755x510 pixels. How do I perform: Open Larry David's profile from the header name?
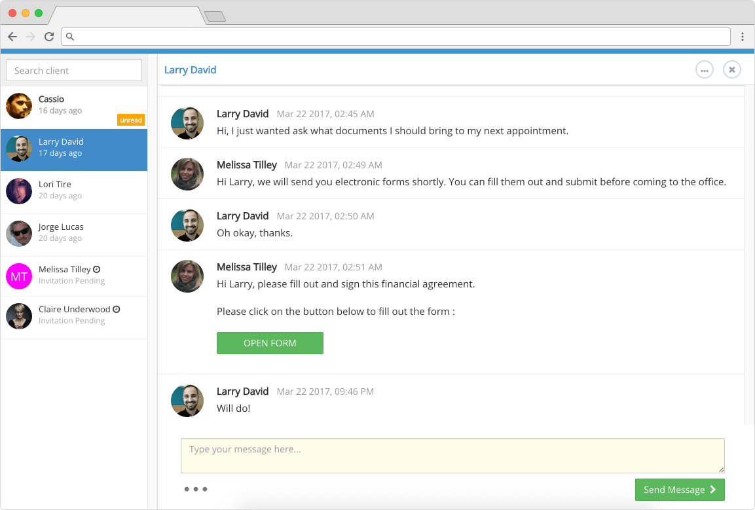coord(190,69)
